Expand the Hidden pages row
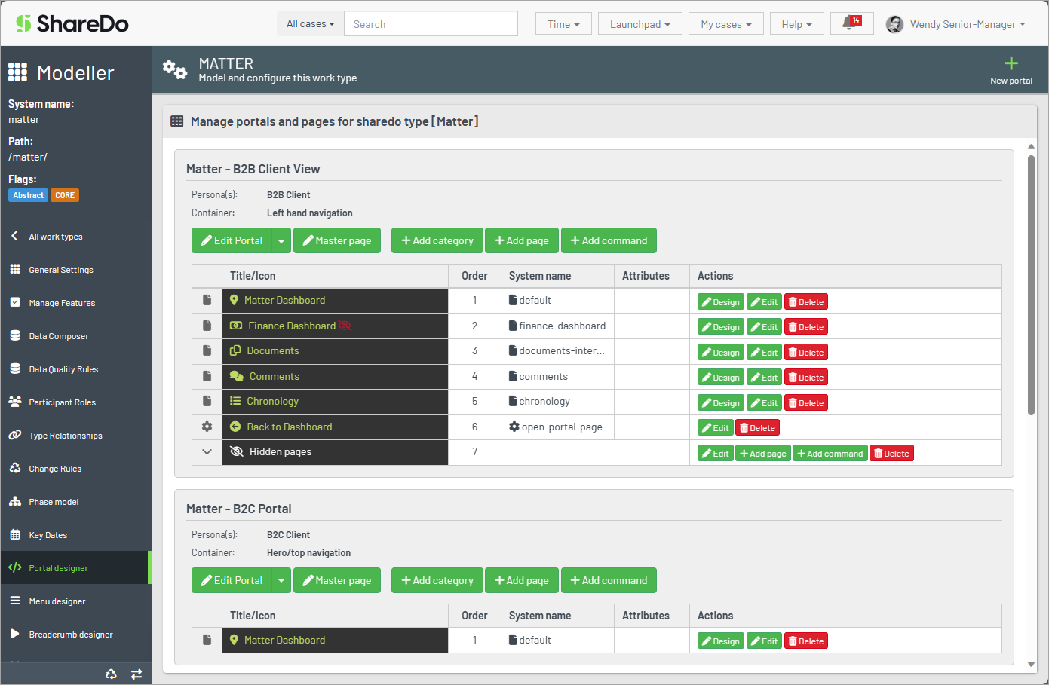 pos(207,451)
